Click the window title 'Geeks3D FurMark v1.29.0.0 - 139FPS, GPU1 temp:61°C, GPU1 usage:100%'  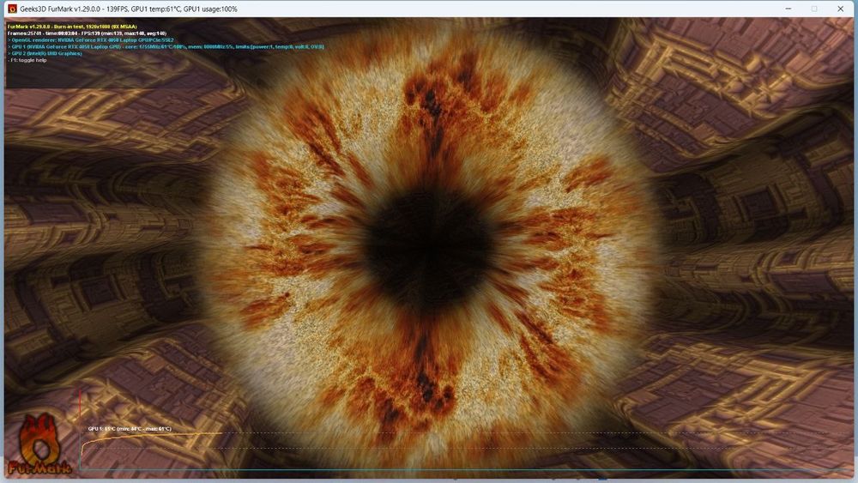(x=129, y=9)
